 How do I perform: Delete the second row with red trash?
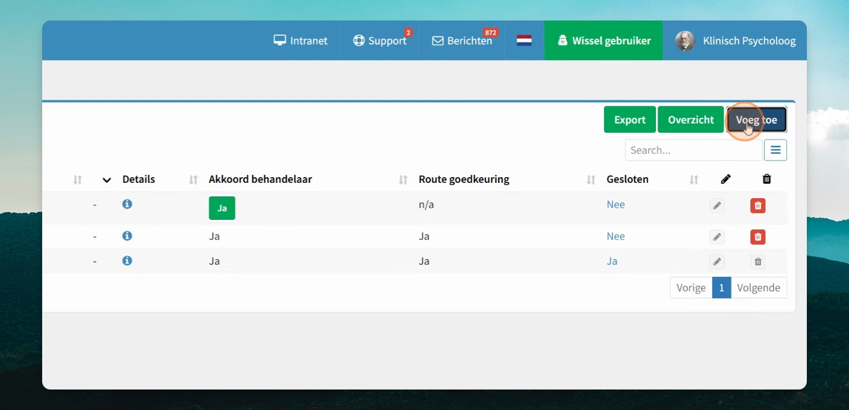coord(758,237)
